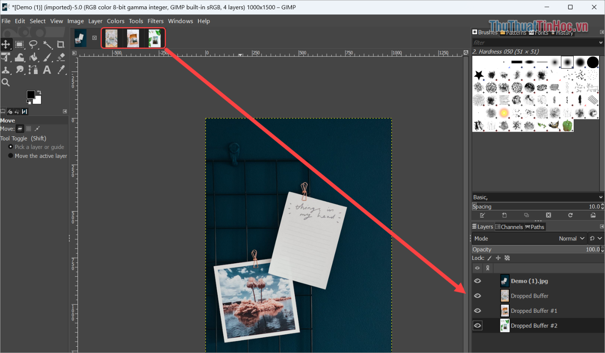The width and height of the screenshot is (605, 353).
Task: Hide the Dropped Buffer #1 layer
Action: coord(477,311)
